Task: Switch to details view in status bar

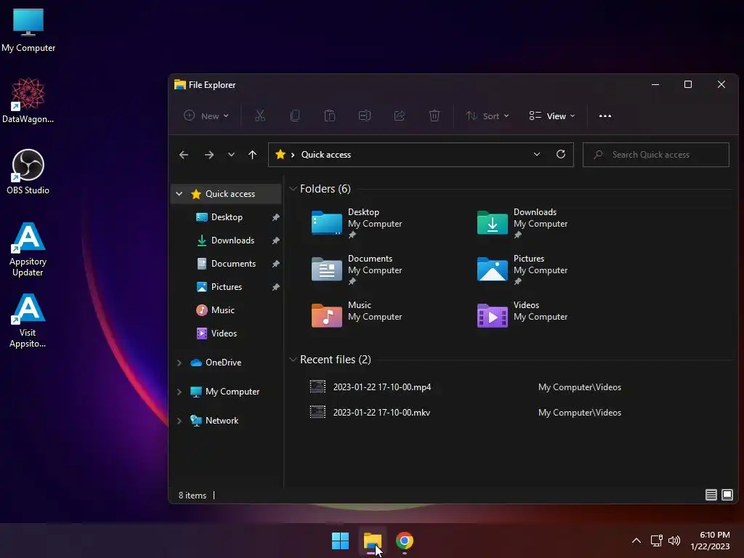Action: [x=711, y=495]
